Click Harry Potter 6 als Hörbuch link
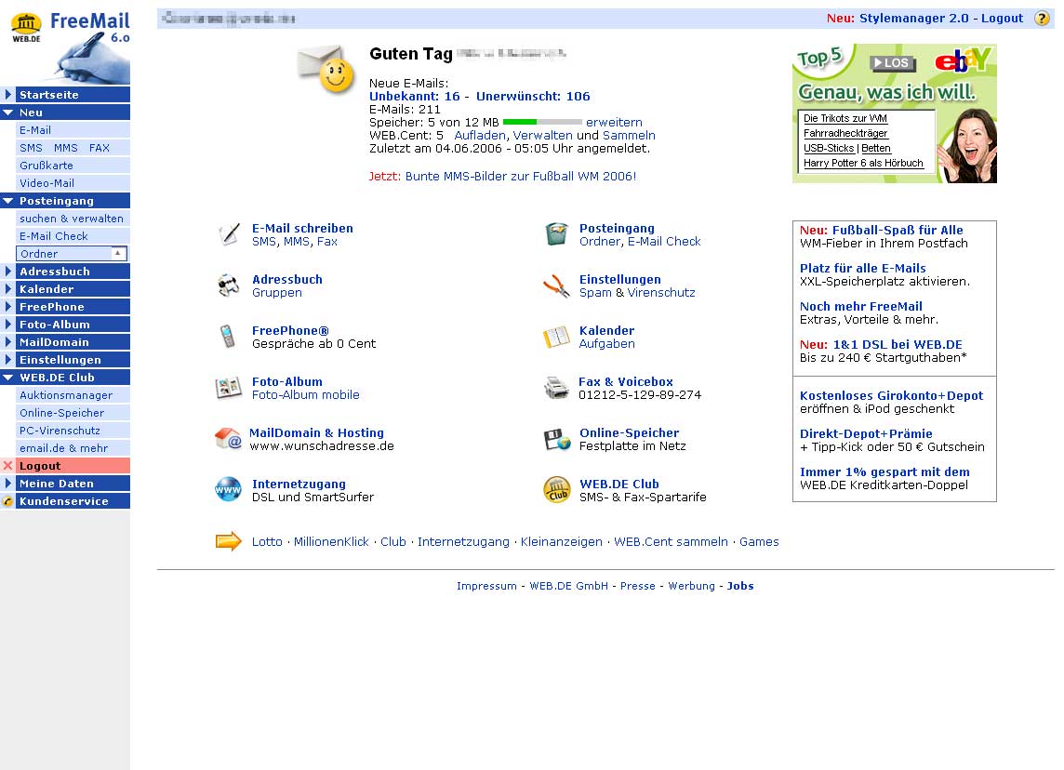 863,164
